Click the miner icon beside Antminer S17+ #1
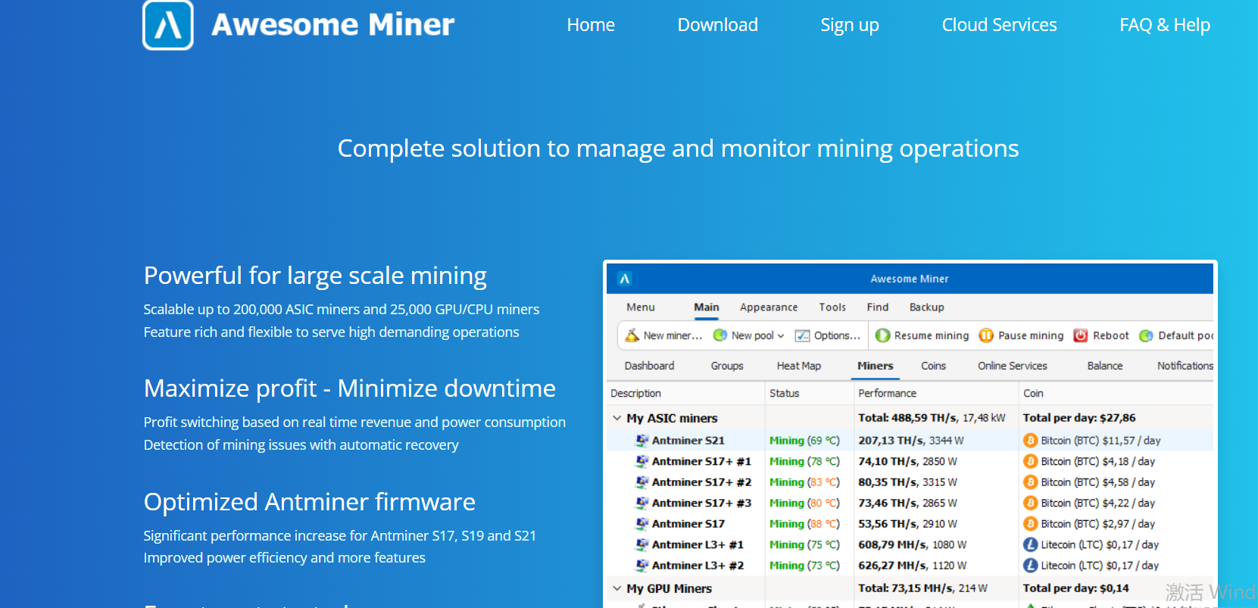Image resolution: width=1258 pixels, height=608 pixels. point(642,461)
